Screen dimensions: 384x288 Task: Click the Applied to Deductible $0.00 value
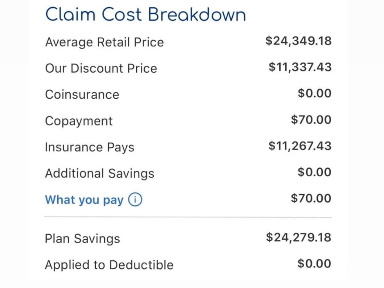coord(314,264)
